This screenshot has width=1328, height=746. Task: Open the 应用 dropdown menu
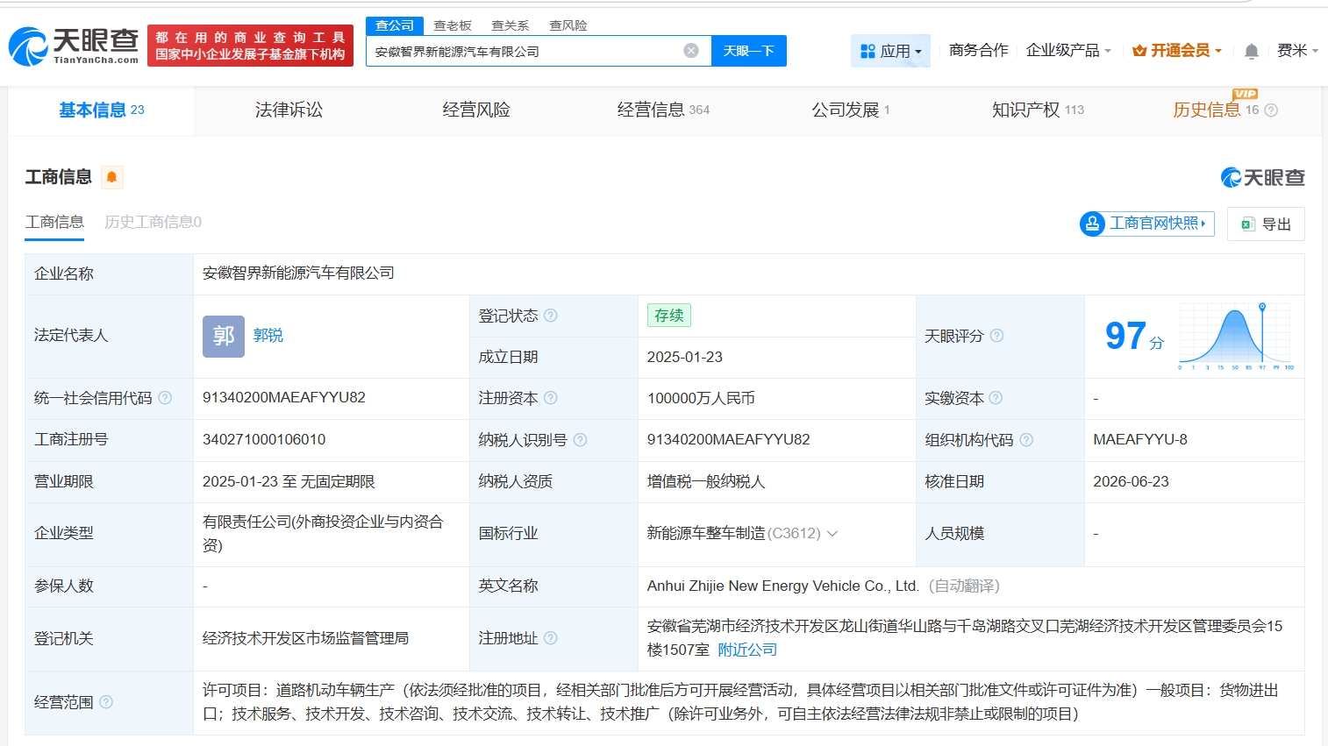[890, 51]
